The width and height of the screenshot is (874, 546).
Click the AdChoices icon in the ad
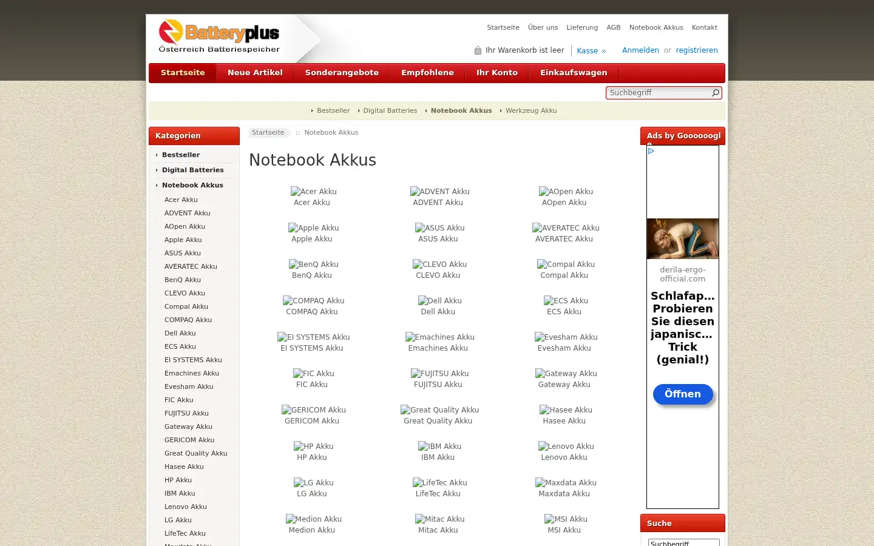(x=651, y=151)
